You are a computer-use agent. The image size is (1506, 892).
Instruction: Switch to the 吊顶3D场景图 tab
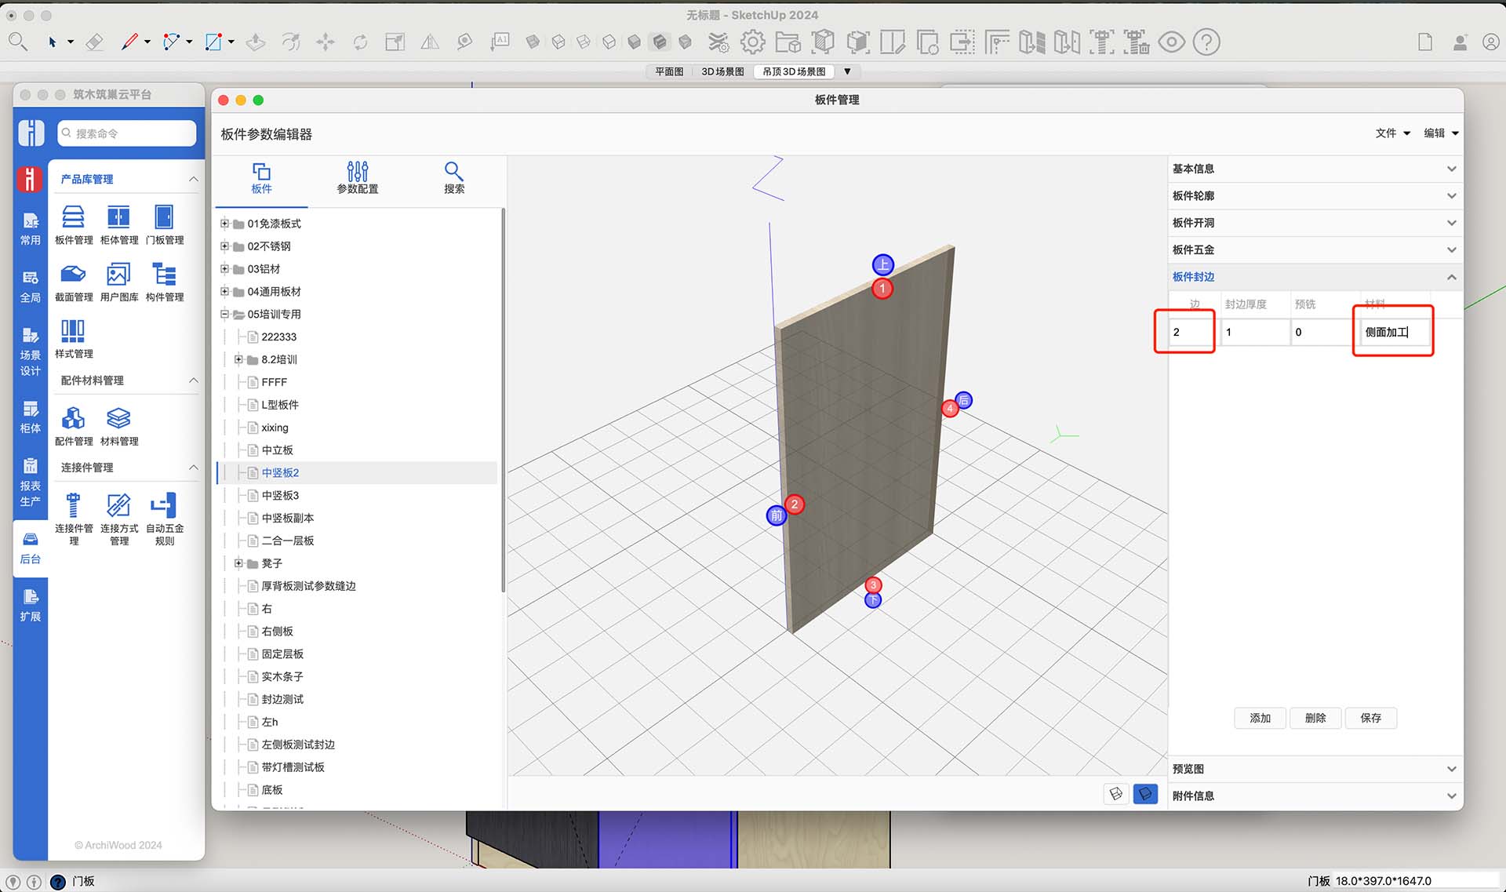click(x=794, y=71)
